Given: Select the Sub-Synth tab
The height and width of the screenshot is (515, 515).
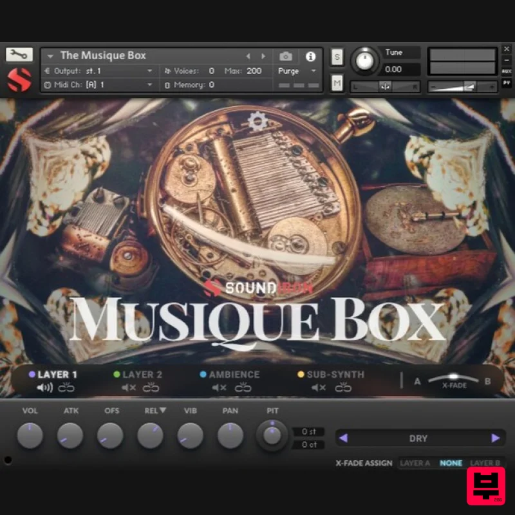Looking at the screenshot, I should pos(331,375).
